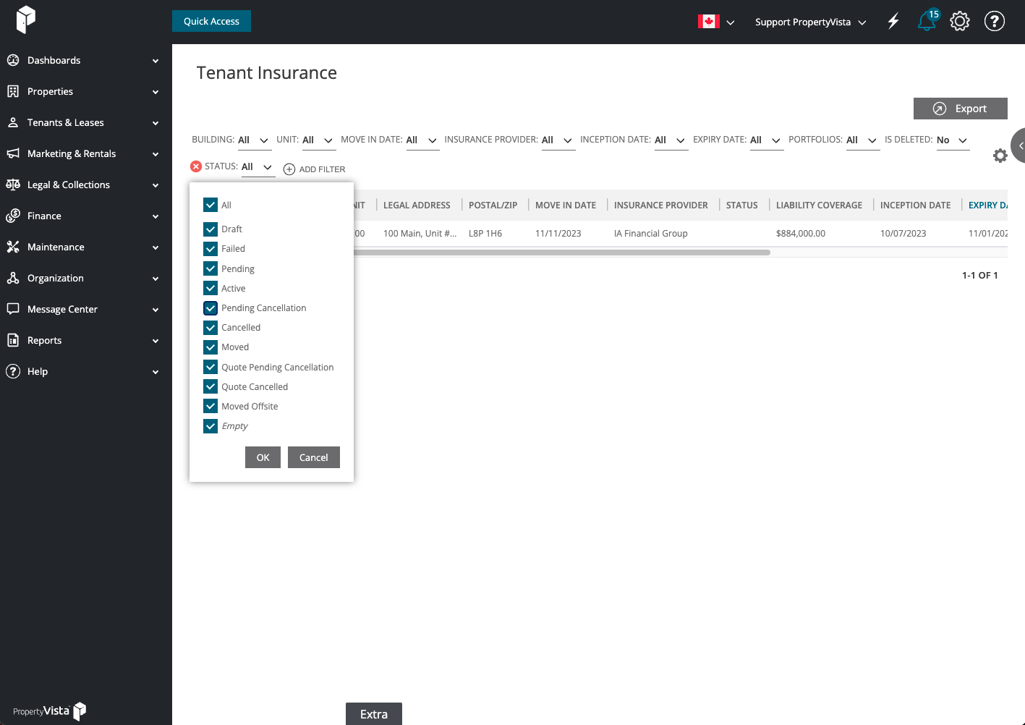Open the Insurance Provider filter dropdown
The image size is (1025, 725).
pos(558,140)
